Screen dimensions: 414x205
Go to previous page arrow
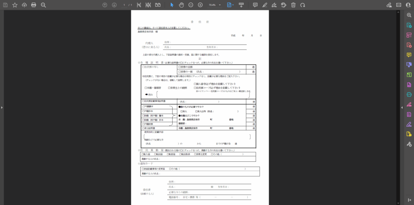point(105,5)
